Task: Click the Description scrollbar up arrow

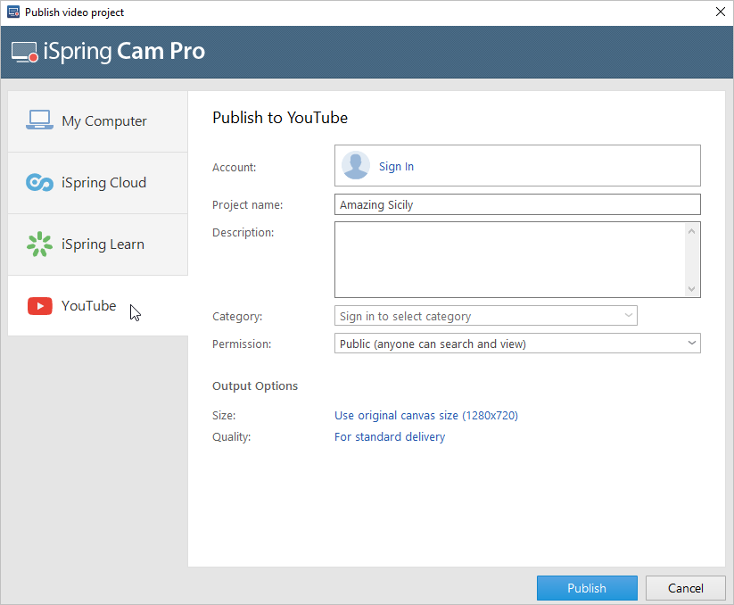Action: pos(691,231)
